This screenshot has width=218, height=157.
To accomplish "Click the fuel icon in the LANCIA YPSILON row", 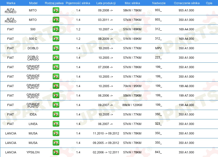I will [56, 152].
